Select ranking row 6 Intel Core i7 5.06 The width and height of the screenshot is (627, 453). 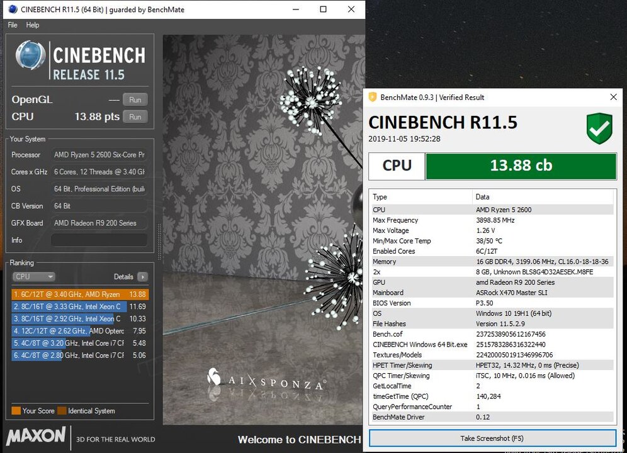80,355
